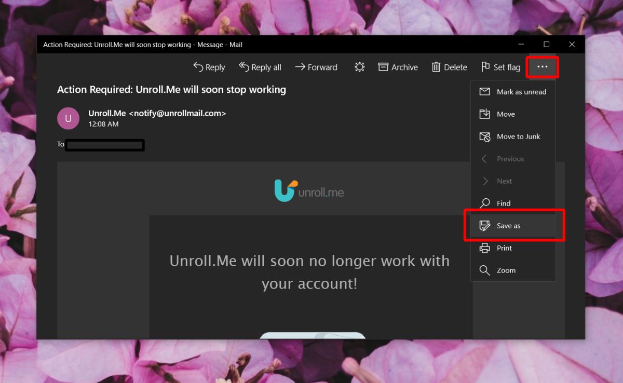Archive the Unroll.Me message
This screenshot has width=623, height=383.
tap(398, 67)
